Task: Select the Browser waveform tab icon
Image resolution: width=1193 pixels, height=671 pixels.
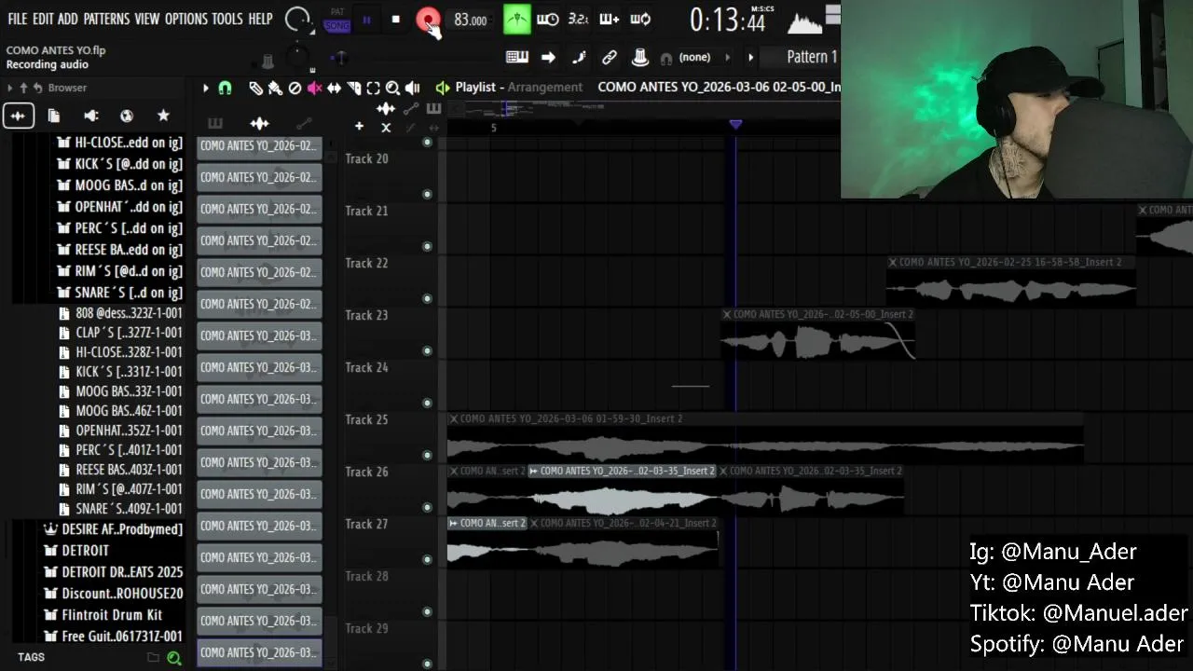Action: pos(18,116)
